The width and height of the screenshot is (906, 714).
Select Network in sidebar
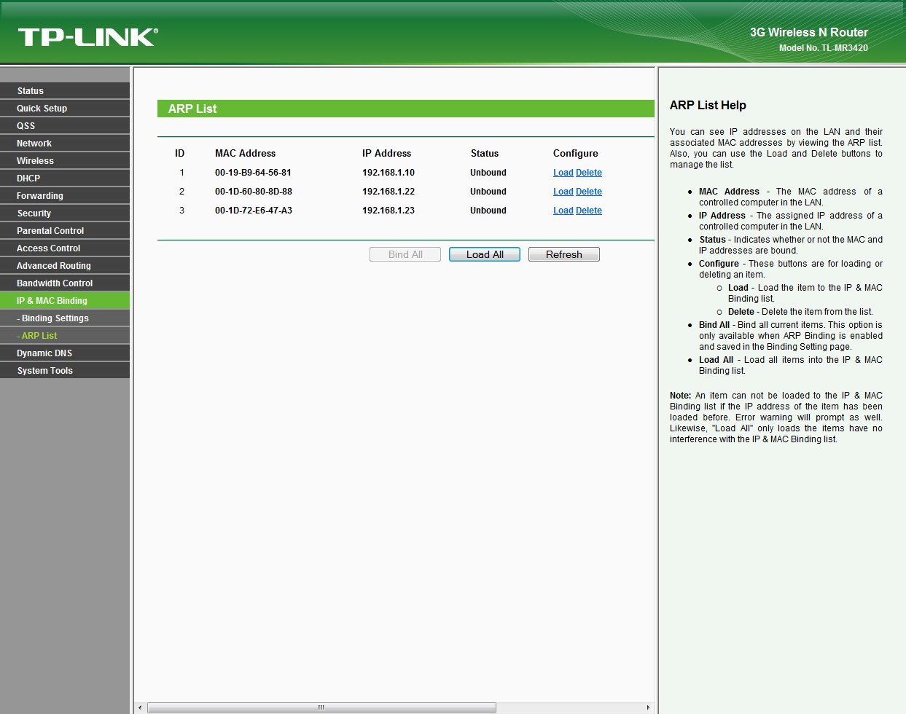click(65, 144)
